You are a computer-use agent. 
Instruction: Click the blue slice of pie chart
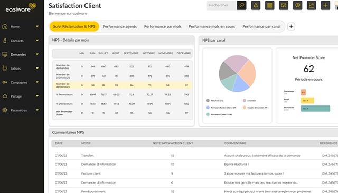coord(241,84)
